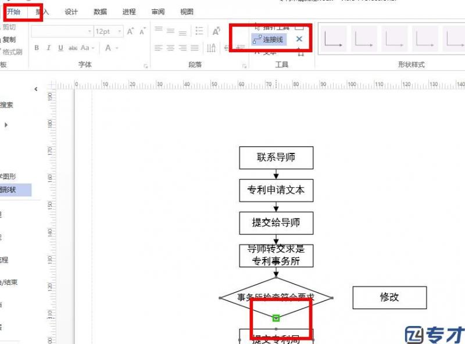Toggle bold formatting with the B icon
The width and height of the screenshot is (465, 344).
36,48
